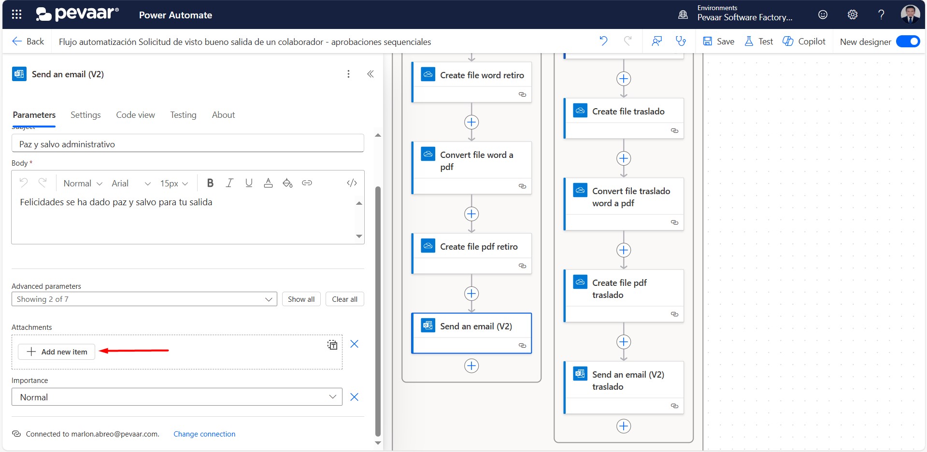The image size is (927, 452).
Task: Open the Advanced parameters dropdown Showing 2 of 7
Action: pyautogui.click(x=144, y=299)
